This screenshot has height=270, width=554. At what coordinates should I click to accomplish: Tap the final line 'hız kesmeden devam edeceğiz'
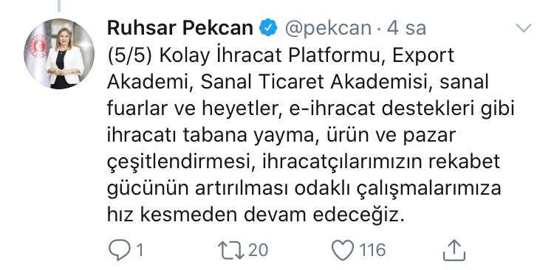pyautogui.click(x=255, y=215)
